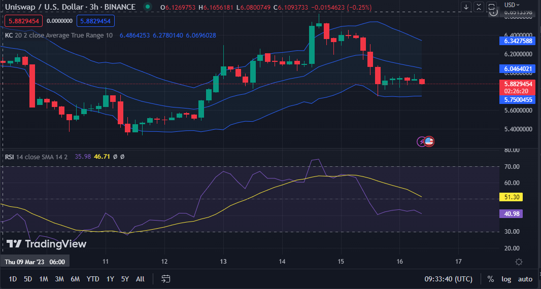Screen dimensions: 541x289
Task: Toggle auto scale mode
Action: (x=525, y=279)
